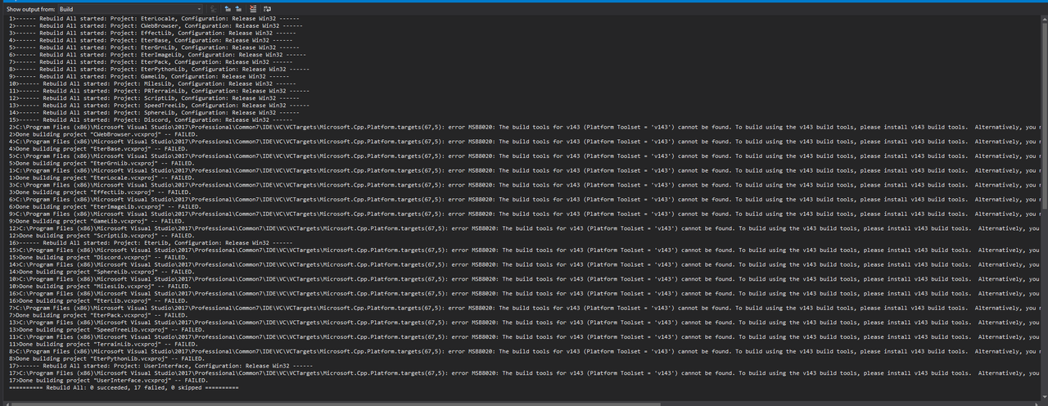Image resolution: width=1048 pixels, height=406 pixels.
Task: Click 'Done building project "EterGrnLib.vcxproj" -- FAILED.'
Action: (102, 163)
